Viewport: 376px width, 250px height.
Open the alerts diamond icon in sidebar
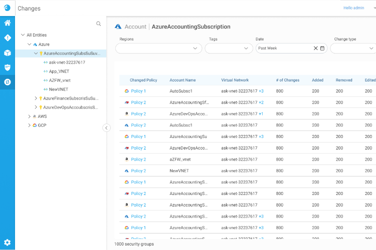tap(8, 38)
